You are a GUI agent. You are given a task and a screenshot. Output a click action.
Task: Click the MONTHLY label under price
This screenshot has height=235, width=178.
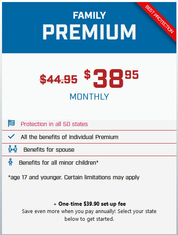(89, 97)
